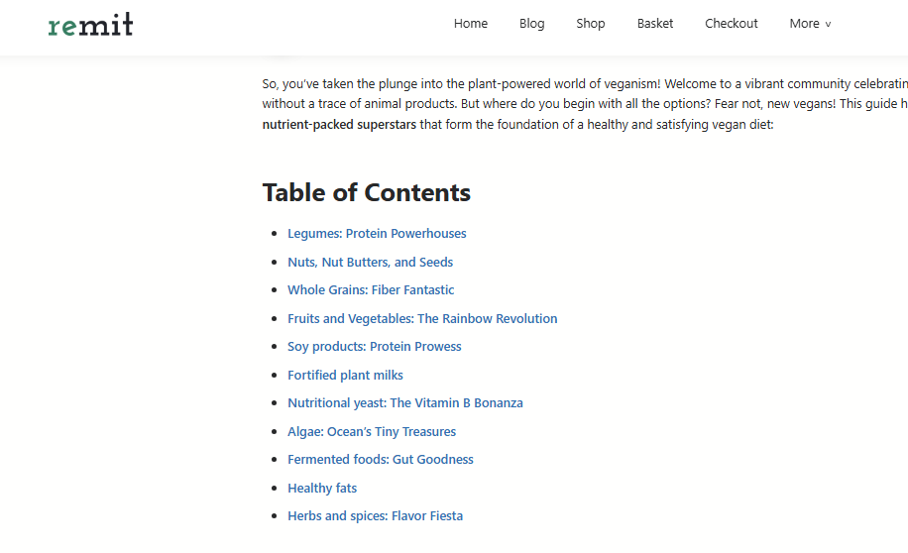Click the remit site logo

click(91, 25)
